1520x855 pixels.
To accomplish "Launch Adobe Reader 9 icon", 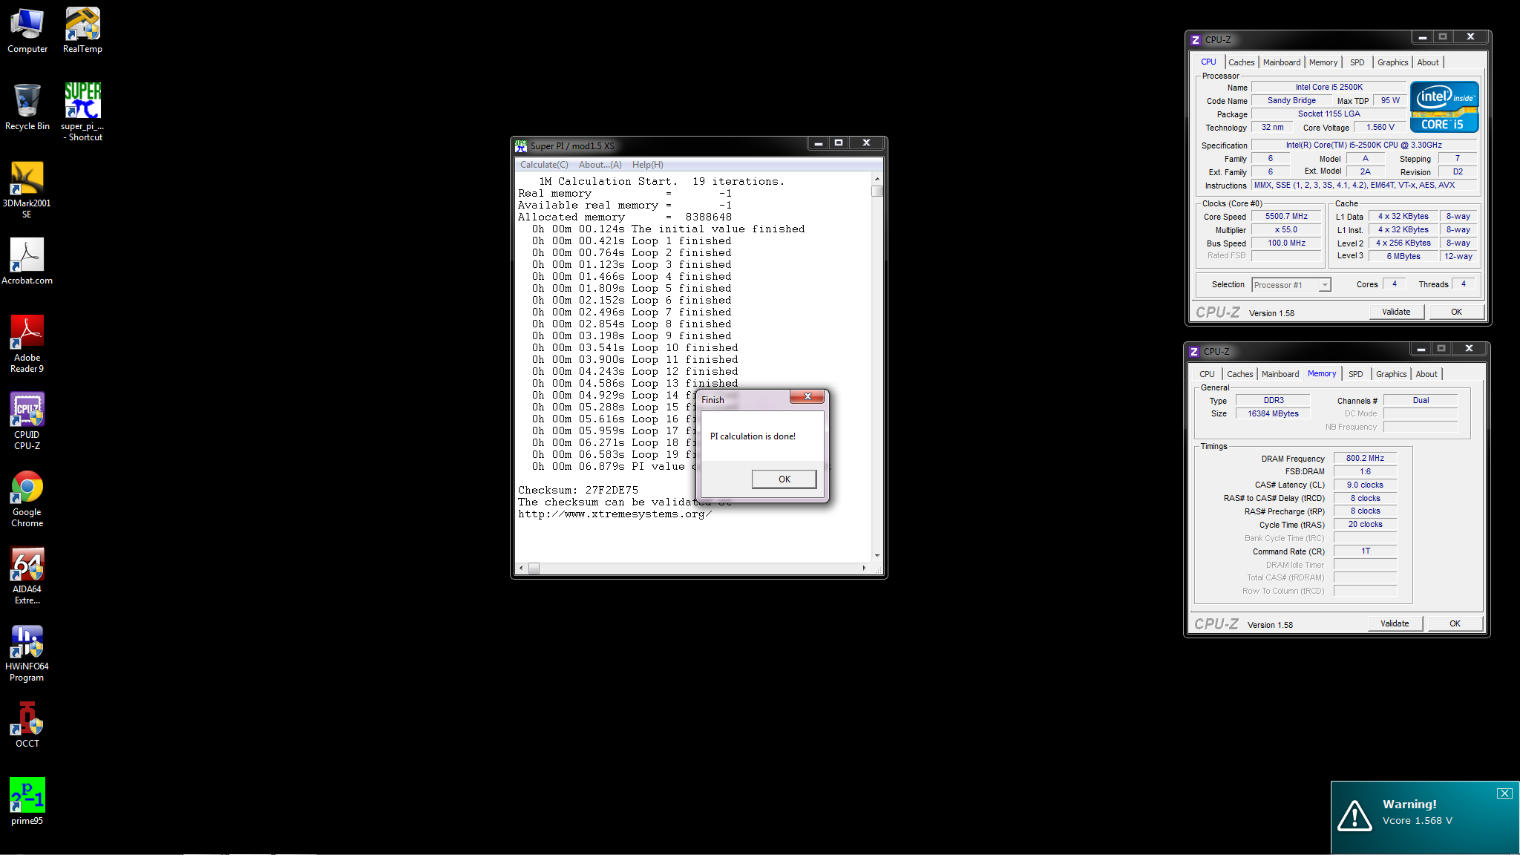I will [x=27, y=344].
